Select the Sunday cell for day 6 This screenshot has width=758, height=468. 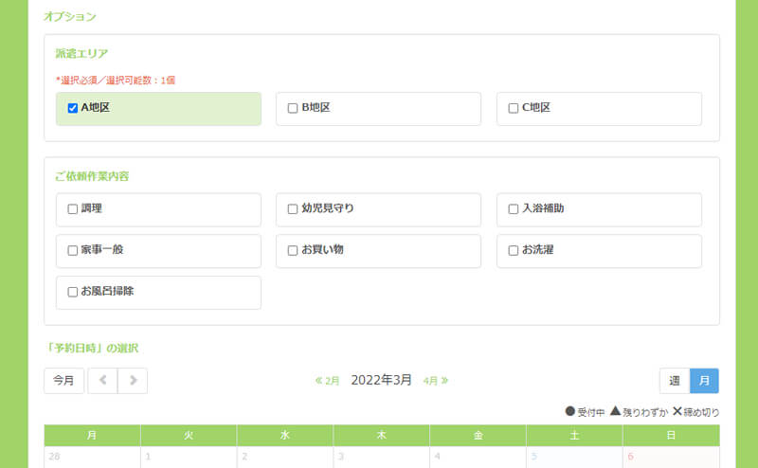[671, 457]
